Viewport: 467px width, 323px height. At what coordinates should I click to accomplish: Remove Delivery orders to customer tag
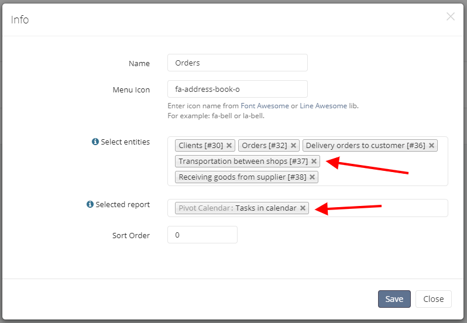click(x=431, y=146)
